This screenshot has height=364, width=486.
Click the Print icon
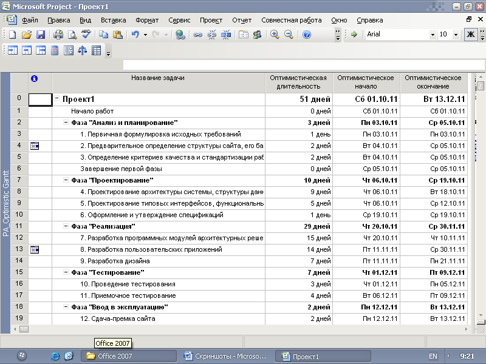(x=60, y=35)
